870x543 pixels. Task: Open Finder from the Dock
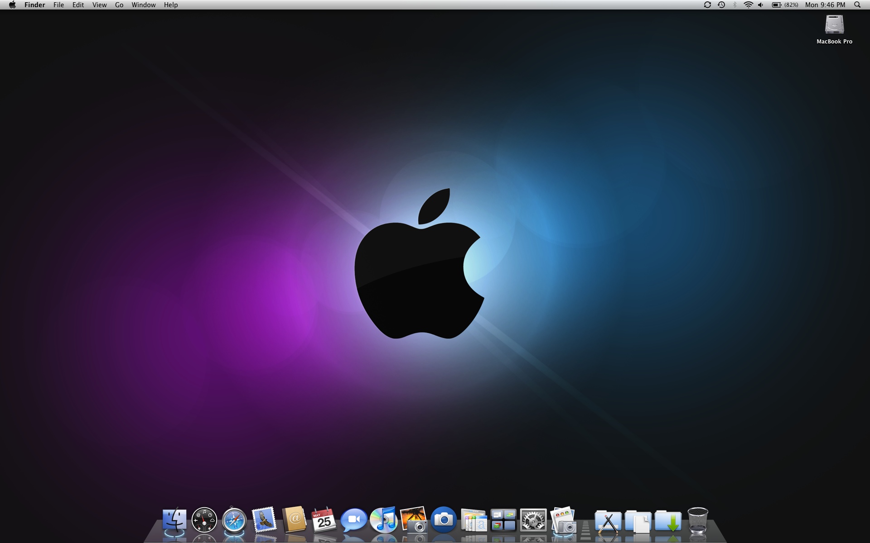point(174,520)
